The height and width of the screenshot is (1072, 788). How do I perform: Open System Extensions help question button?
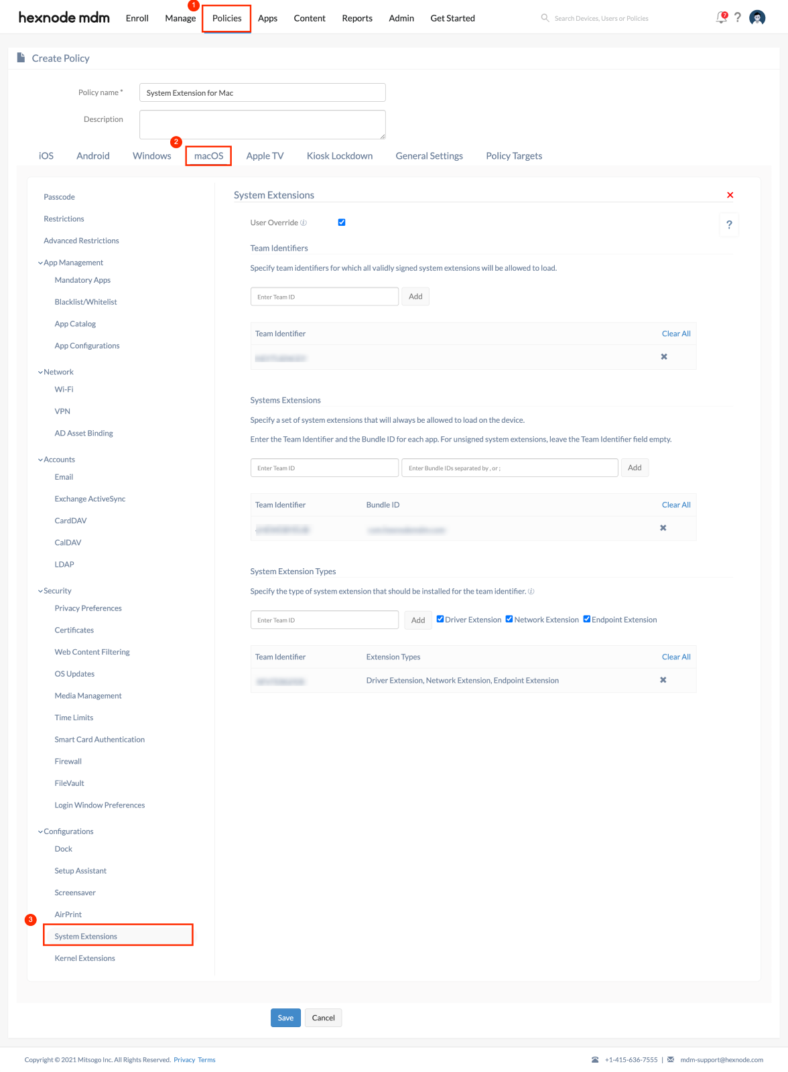[730, 225]
